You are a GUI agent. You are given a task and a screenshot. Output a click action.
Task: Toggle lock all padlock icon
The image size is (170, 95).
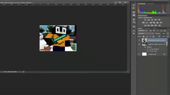click(x=153, y=36)
